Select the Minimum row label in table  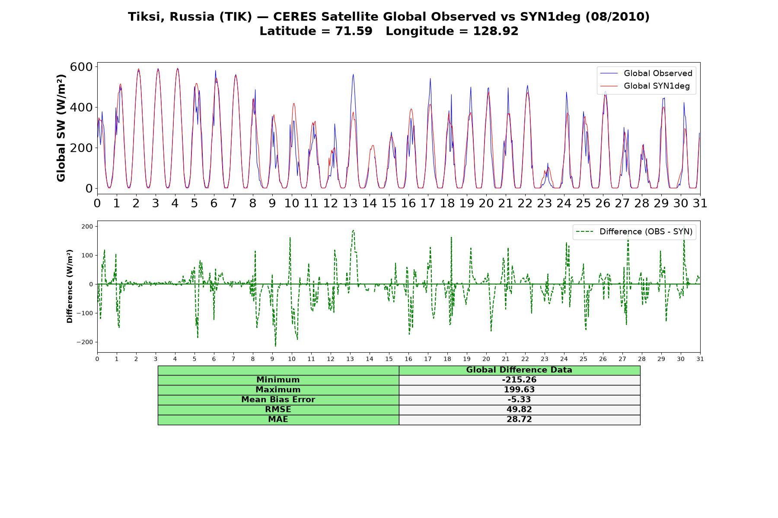click(278, 380)
